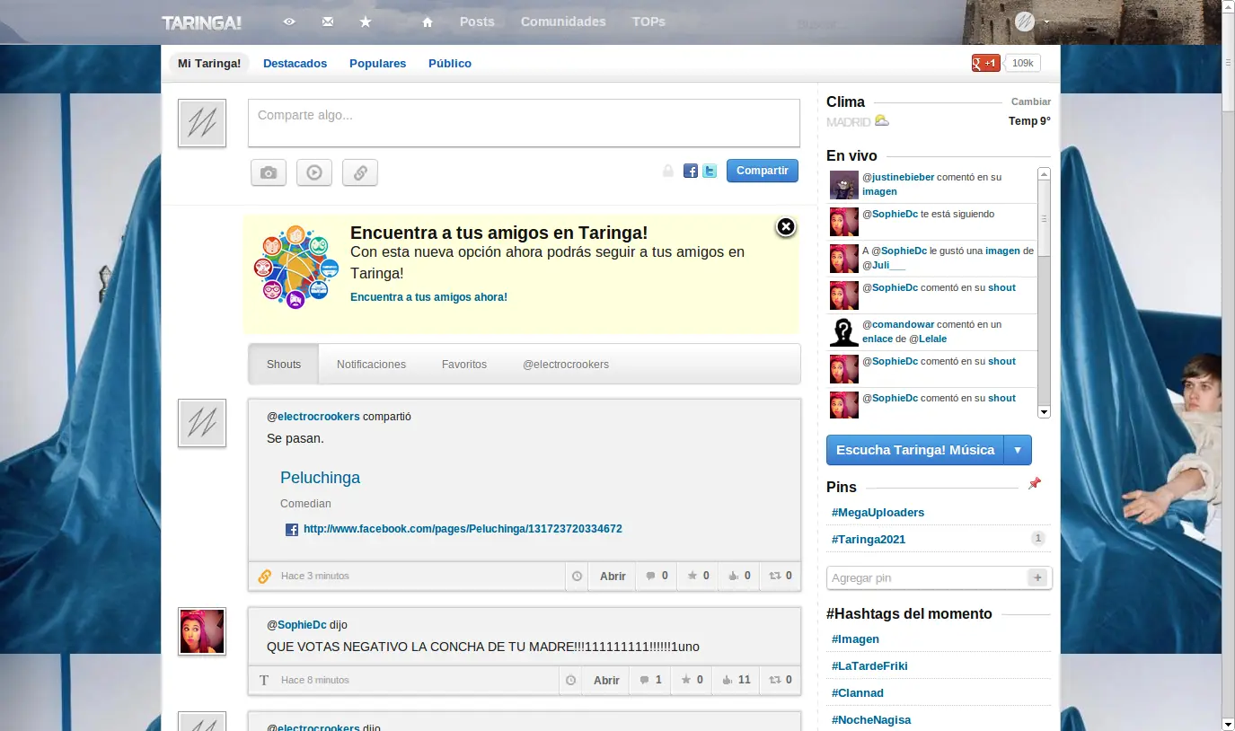Screen dimensions: 1235x731
Task: Click clock icon on Peluchinga shout
Action: pyautogui.click(x=577, y=576)
